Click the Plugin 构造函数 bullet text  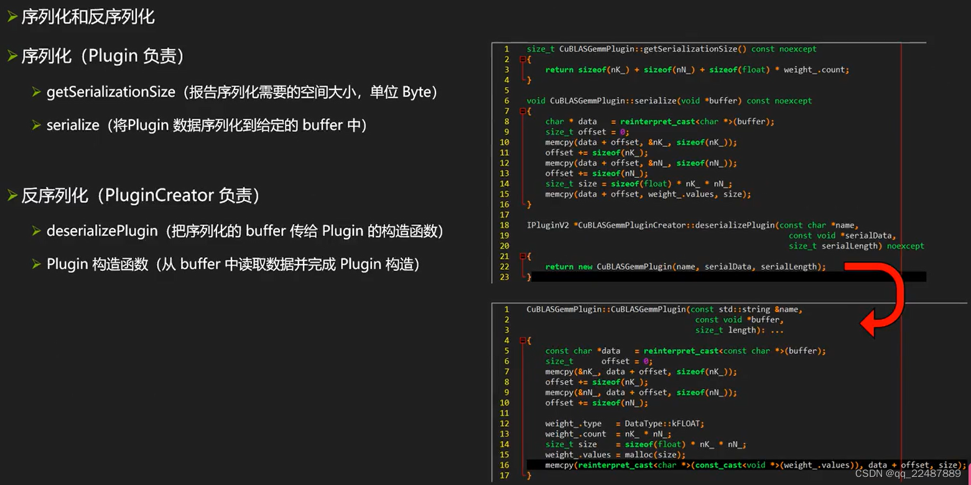pyautogui.click(x=234, y=265)
